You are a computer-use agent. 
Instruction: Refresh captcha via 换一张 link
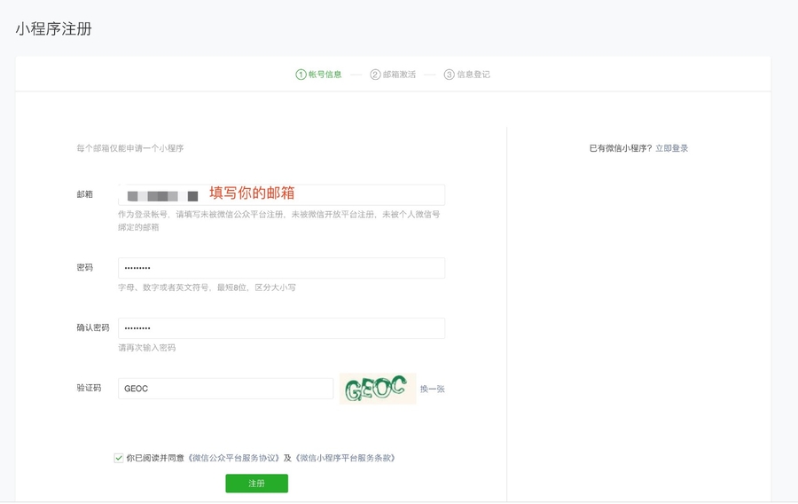point(432,389)
